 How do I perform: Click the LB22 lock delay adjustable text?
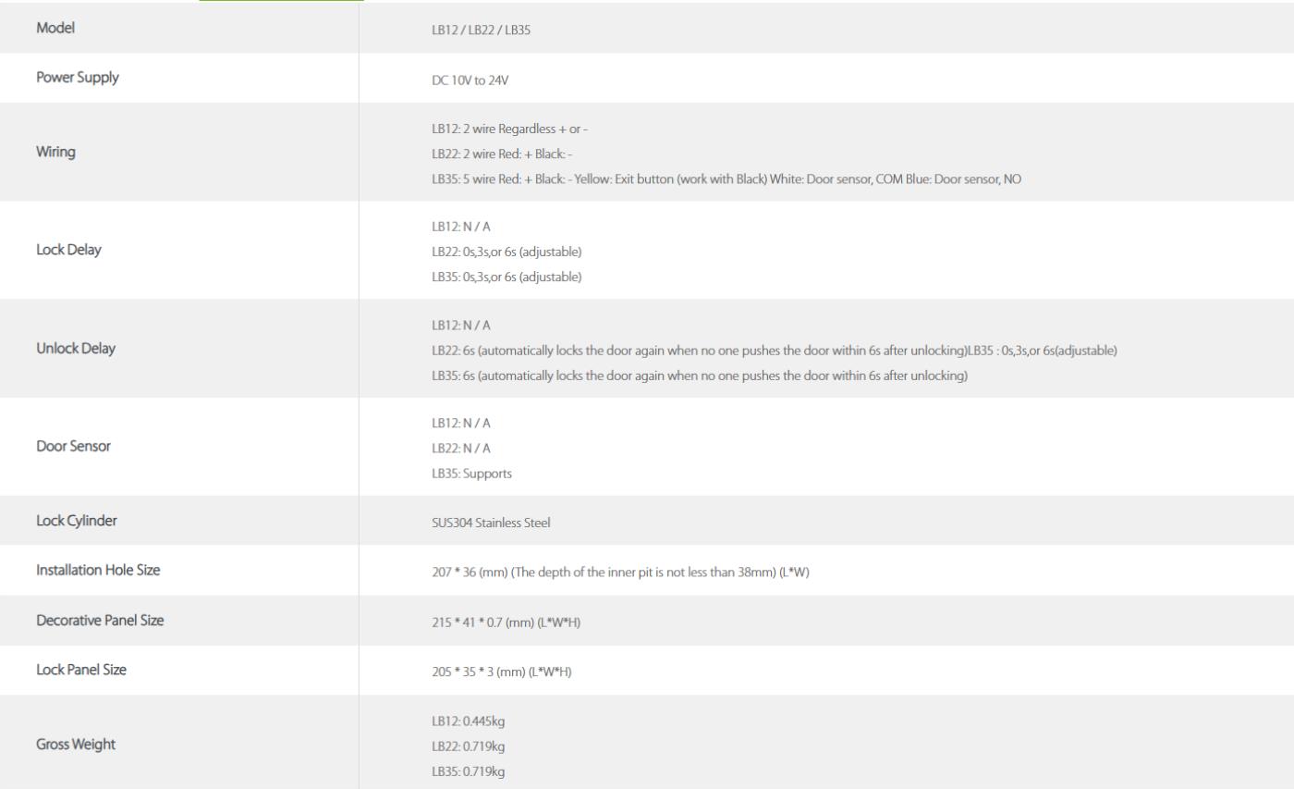pos(507,252)
